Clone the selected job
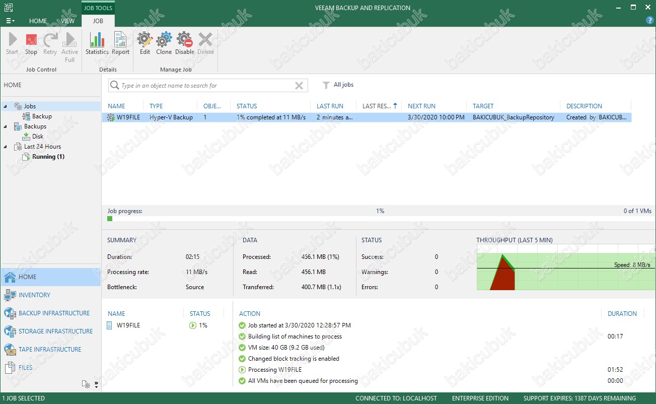 coord(164,43)
